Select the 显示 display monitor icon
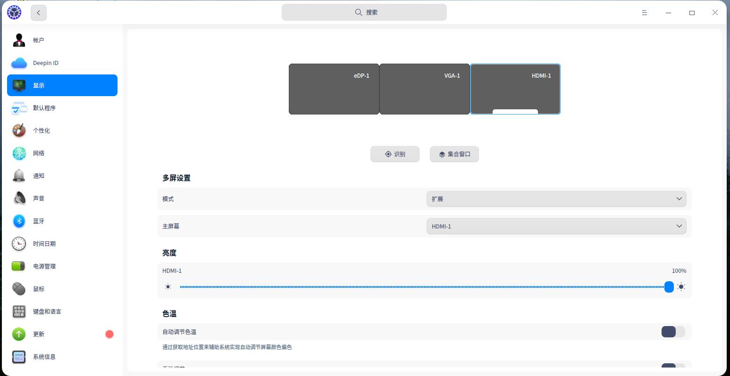Image resolution: width=730 pixels, height=376 pixels. click(19, 85)
